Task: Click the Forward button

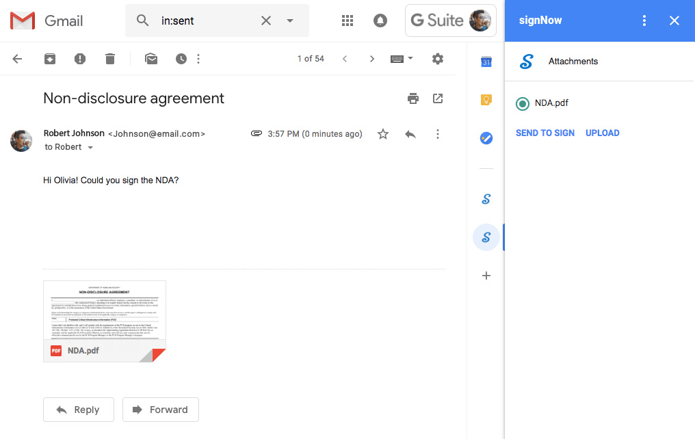Action: pos(161,410)
